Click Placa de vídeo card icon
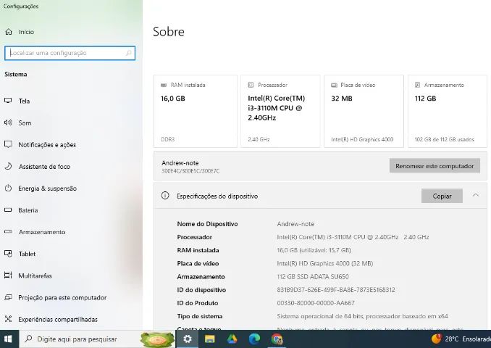 click(x=334, y=85)
